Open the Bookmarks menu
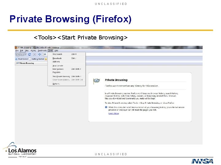 42,51
